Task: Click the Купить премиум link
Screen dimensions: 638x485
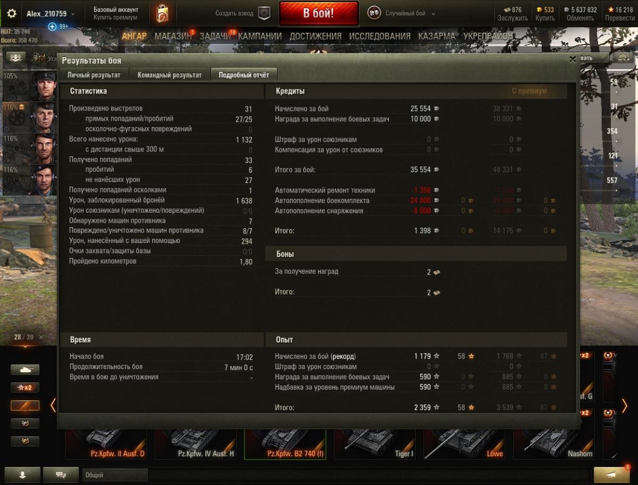Action: [x=115, y=18]
